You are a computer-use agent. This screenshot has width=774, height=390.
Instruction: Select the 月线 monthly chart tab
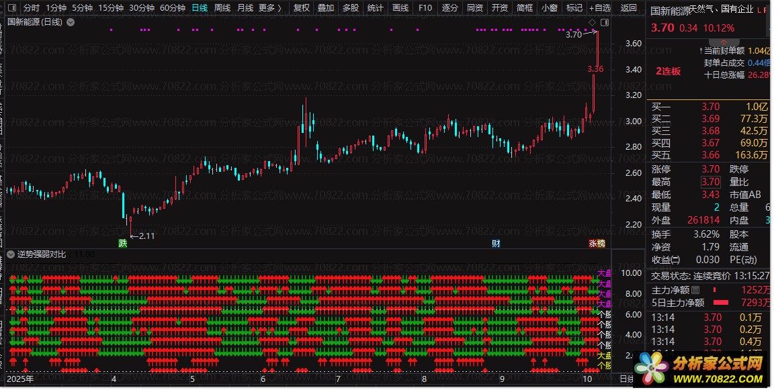point(245,8)
